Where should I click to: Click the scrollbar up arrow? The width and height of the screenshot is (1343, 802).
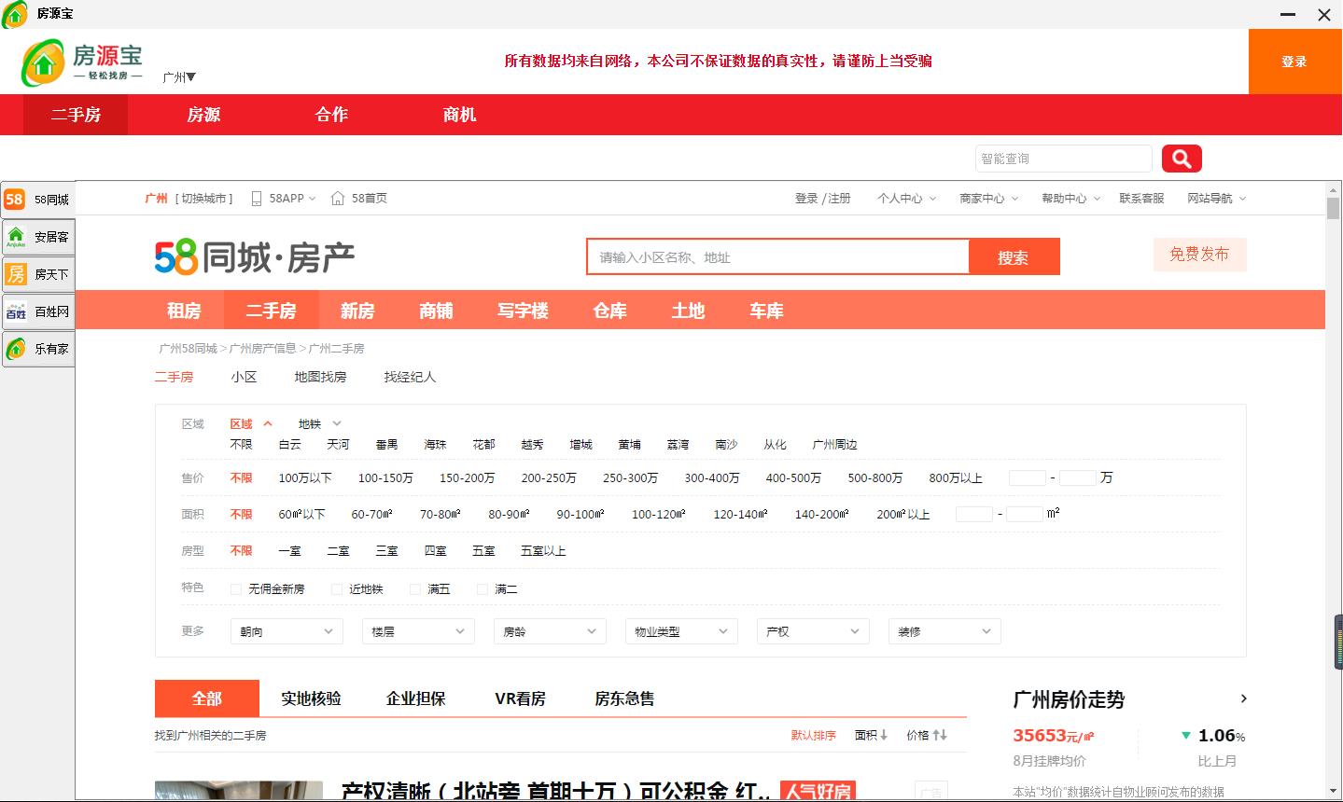coord(1334,188)
